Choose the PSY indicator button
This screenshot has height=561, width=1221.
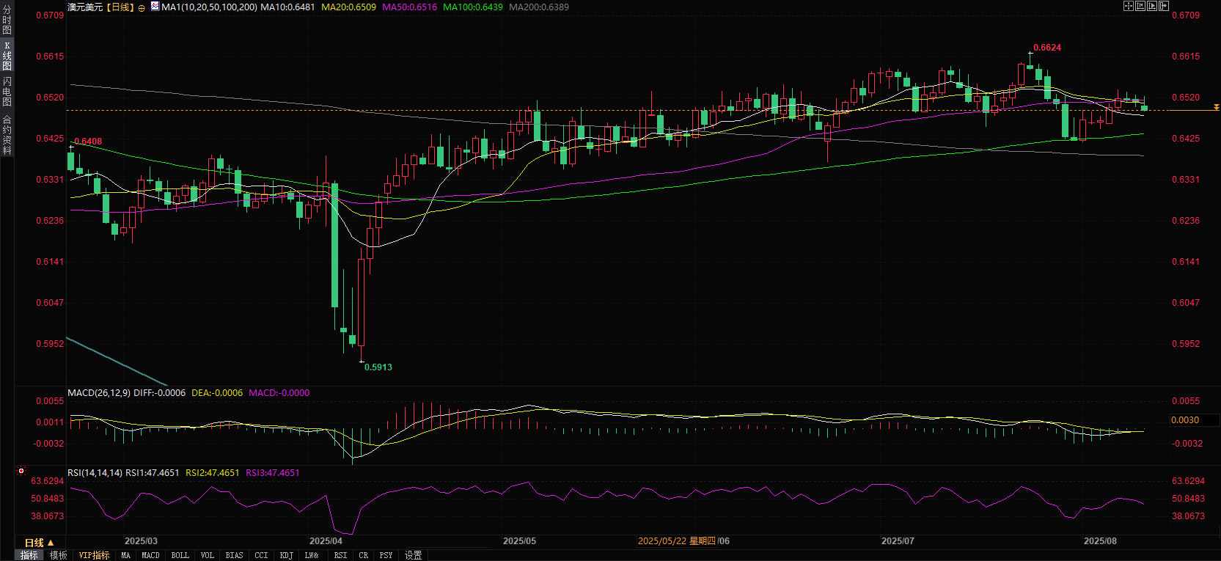(386, 555)
